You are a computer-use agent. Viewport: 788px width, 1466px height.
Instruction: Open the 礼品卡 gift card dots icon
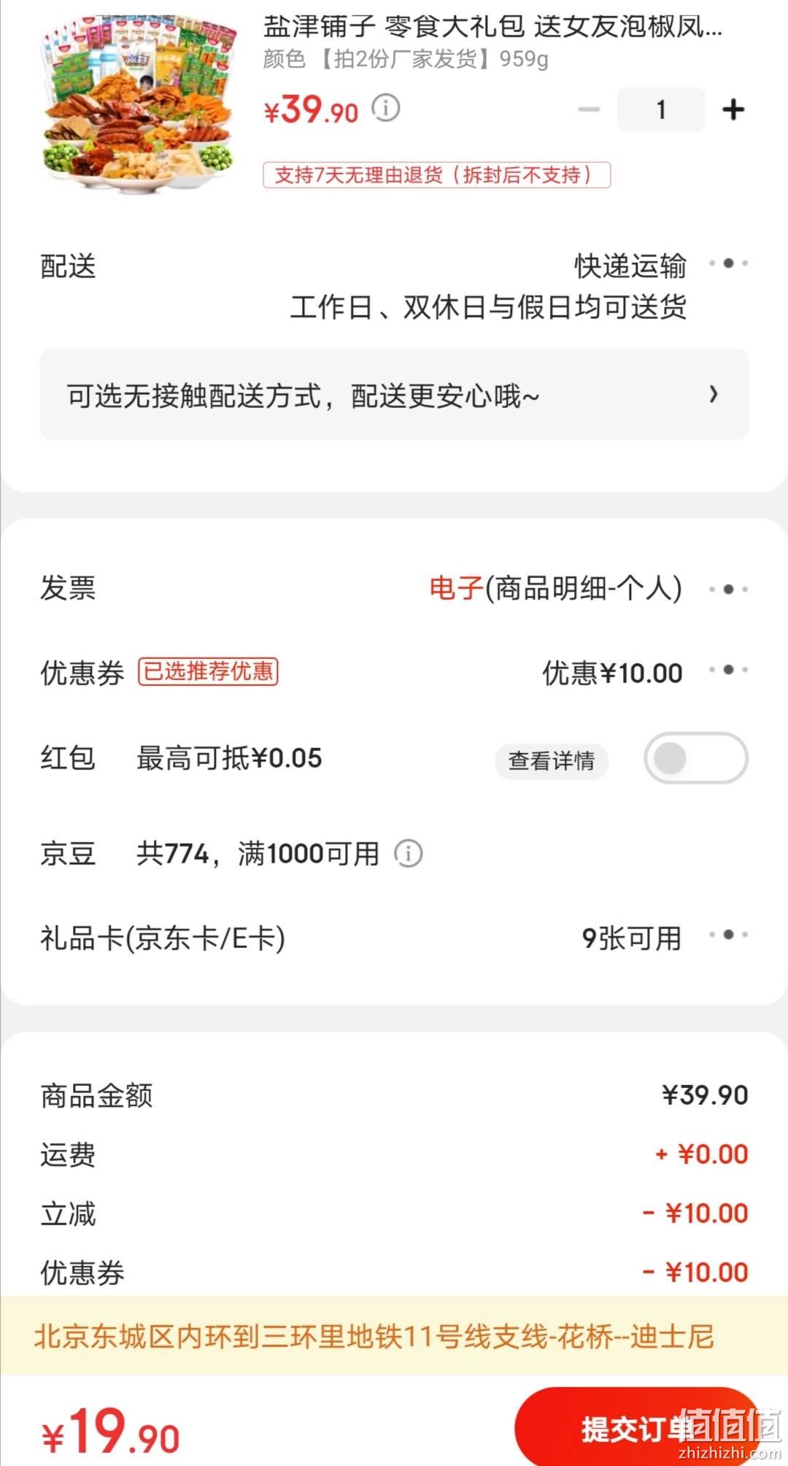[x=728, y=935]
